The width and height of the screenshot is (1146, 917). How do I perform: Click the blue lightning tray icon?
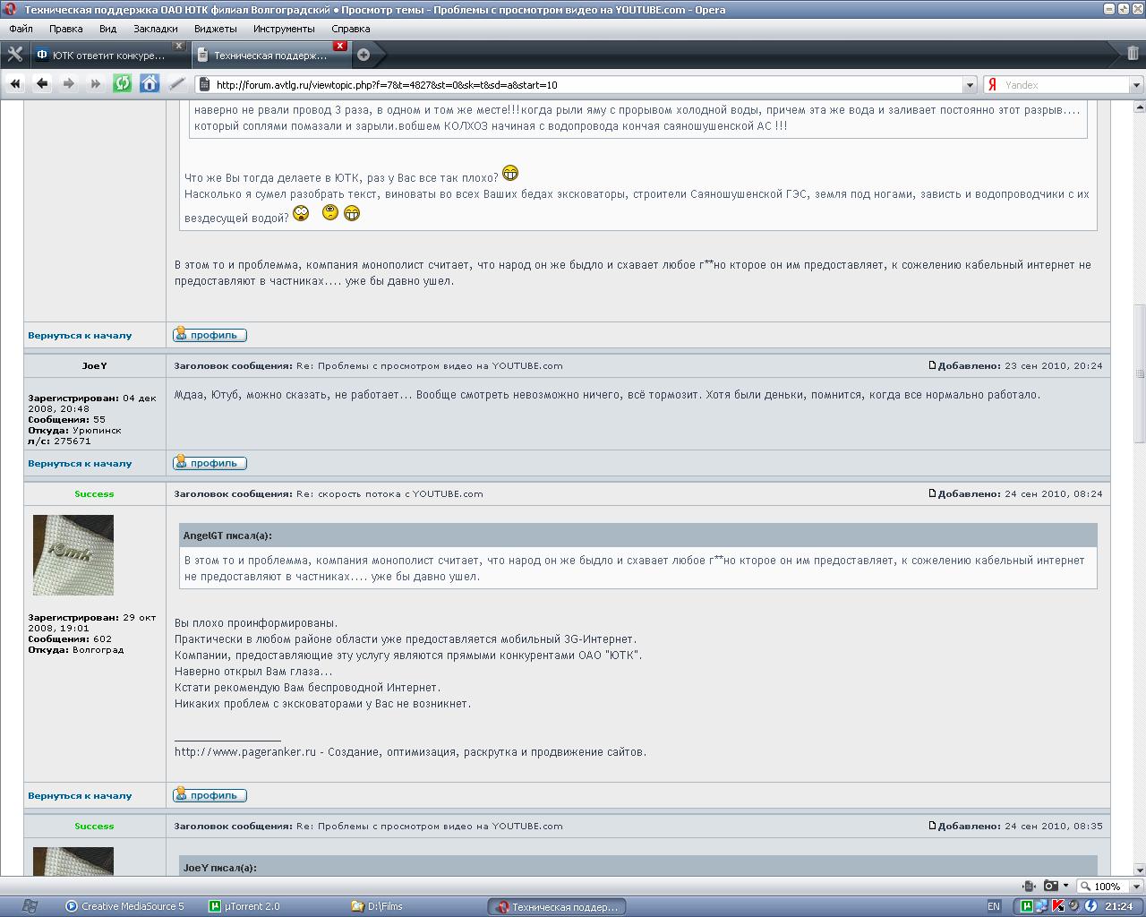pos(1090,906)
